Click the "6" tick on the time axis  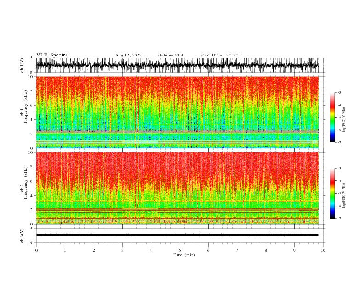click(208, 250)
